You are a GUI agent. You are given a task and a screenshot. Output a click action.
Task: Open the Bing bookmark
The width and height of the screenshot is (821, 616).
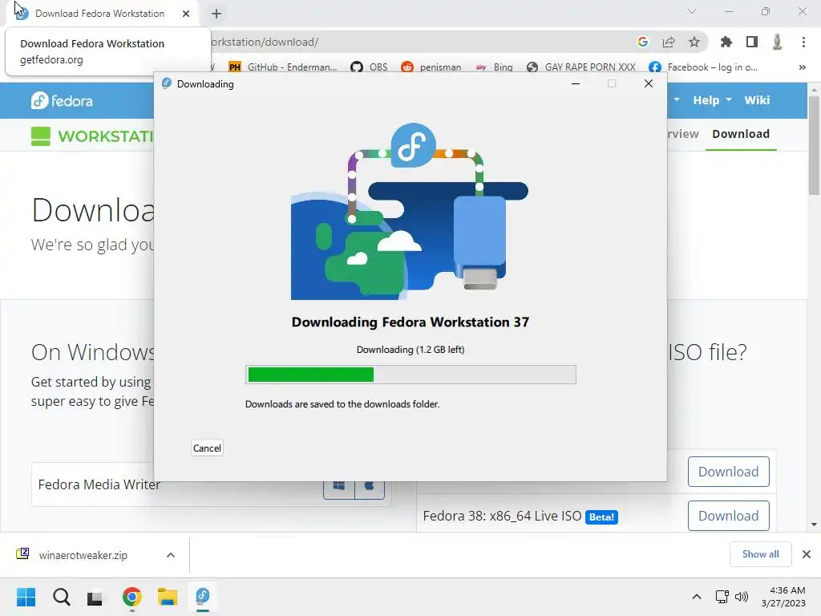(x=494, y=67)
